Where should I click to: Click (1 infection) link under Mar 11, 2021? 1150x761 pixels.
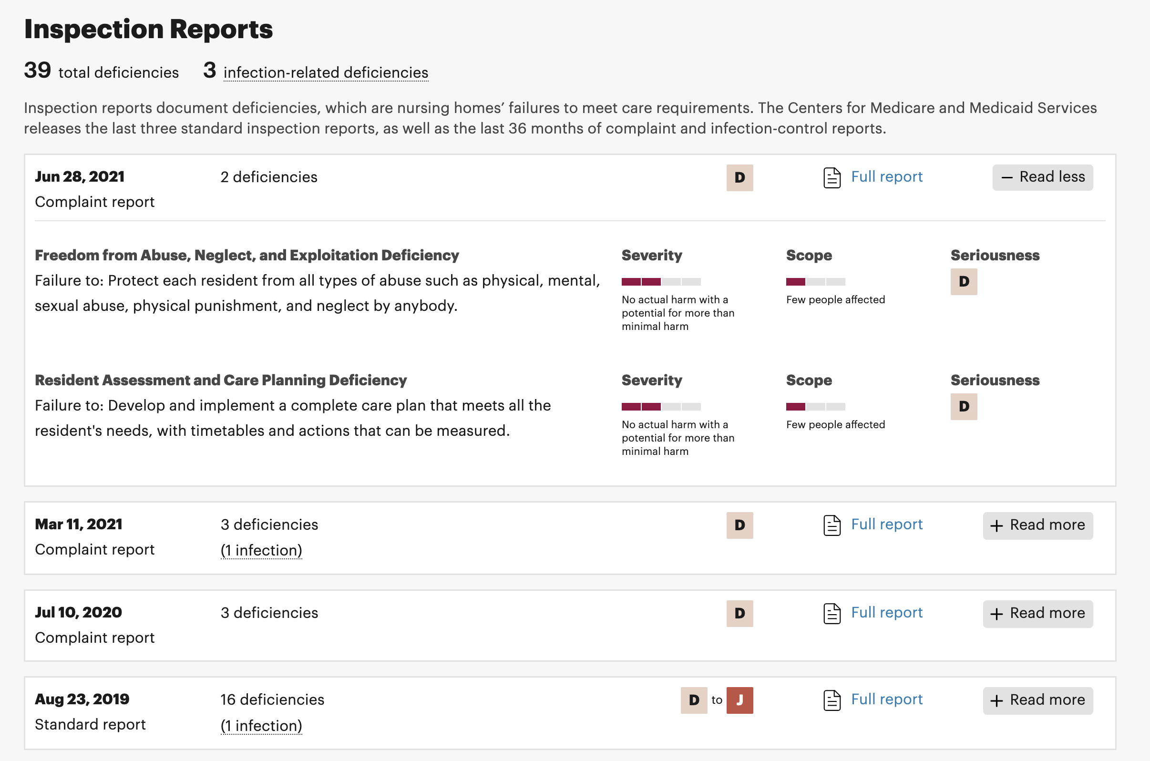click(x=261, y=550)
